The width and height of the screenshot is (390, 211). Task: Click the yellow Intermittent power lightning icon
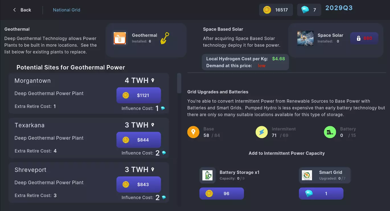262,132
